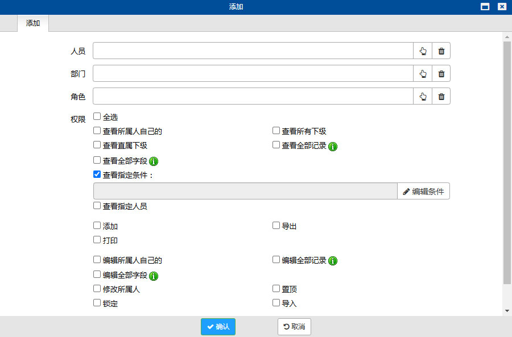512x337 pixels.
Task: Confirm the form with 确认 button
Action: (218, 327)
